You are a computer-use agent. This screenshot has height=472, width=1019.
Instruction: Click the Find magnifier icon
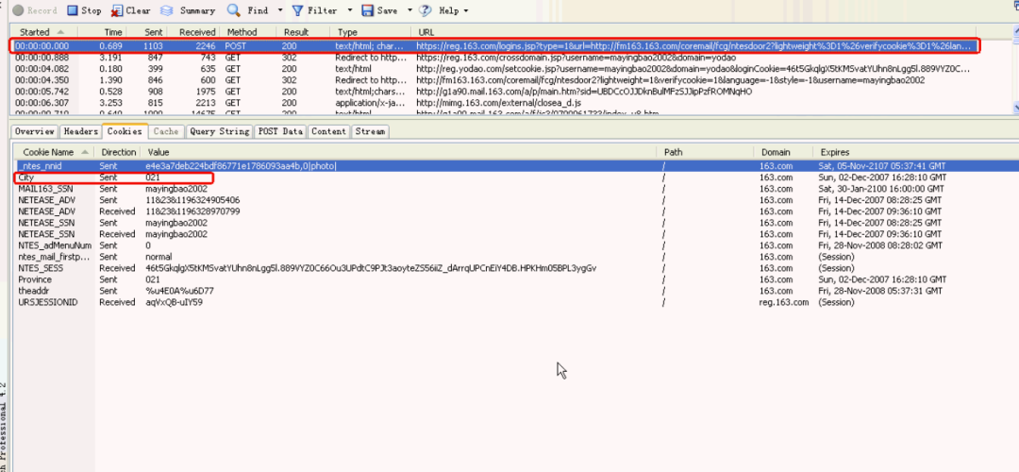234,10
